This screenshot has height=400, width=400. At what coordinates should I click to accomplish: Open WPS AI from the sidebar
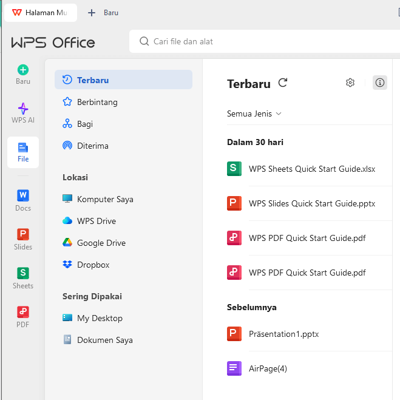(23, 114)
